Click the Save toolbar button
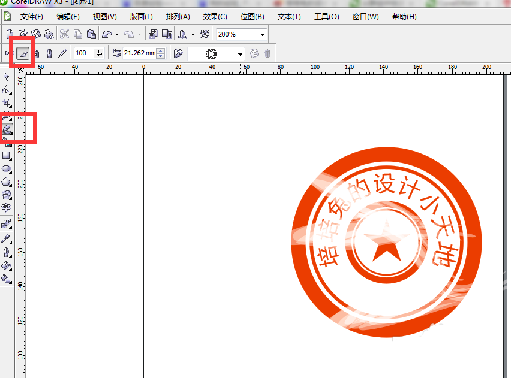 (x=34, y=34)
